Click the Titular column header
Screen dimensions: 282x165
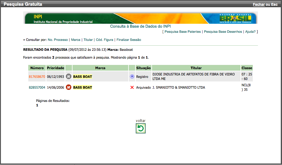pyautogui.click(x=196, y=68)
